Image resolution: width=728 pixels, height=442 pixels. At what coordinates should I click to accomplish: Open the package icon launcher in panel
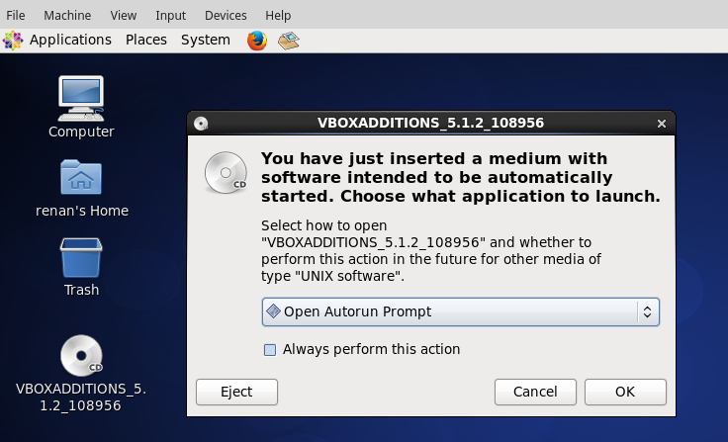pos(288,41)
